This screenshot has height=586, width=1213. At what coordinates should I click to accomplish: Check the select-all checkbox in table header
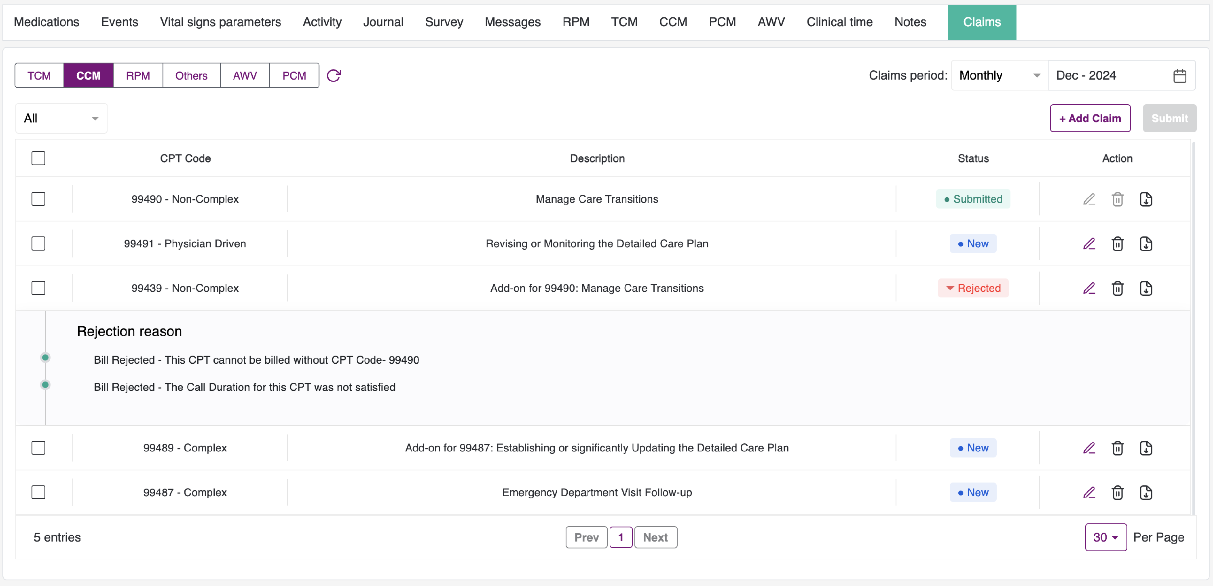(38, 158)
